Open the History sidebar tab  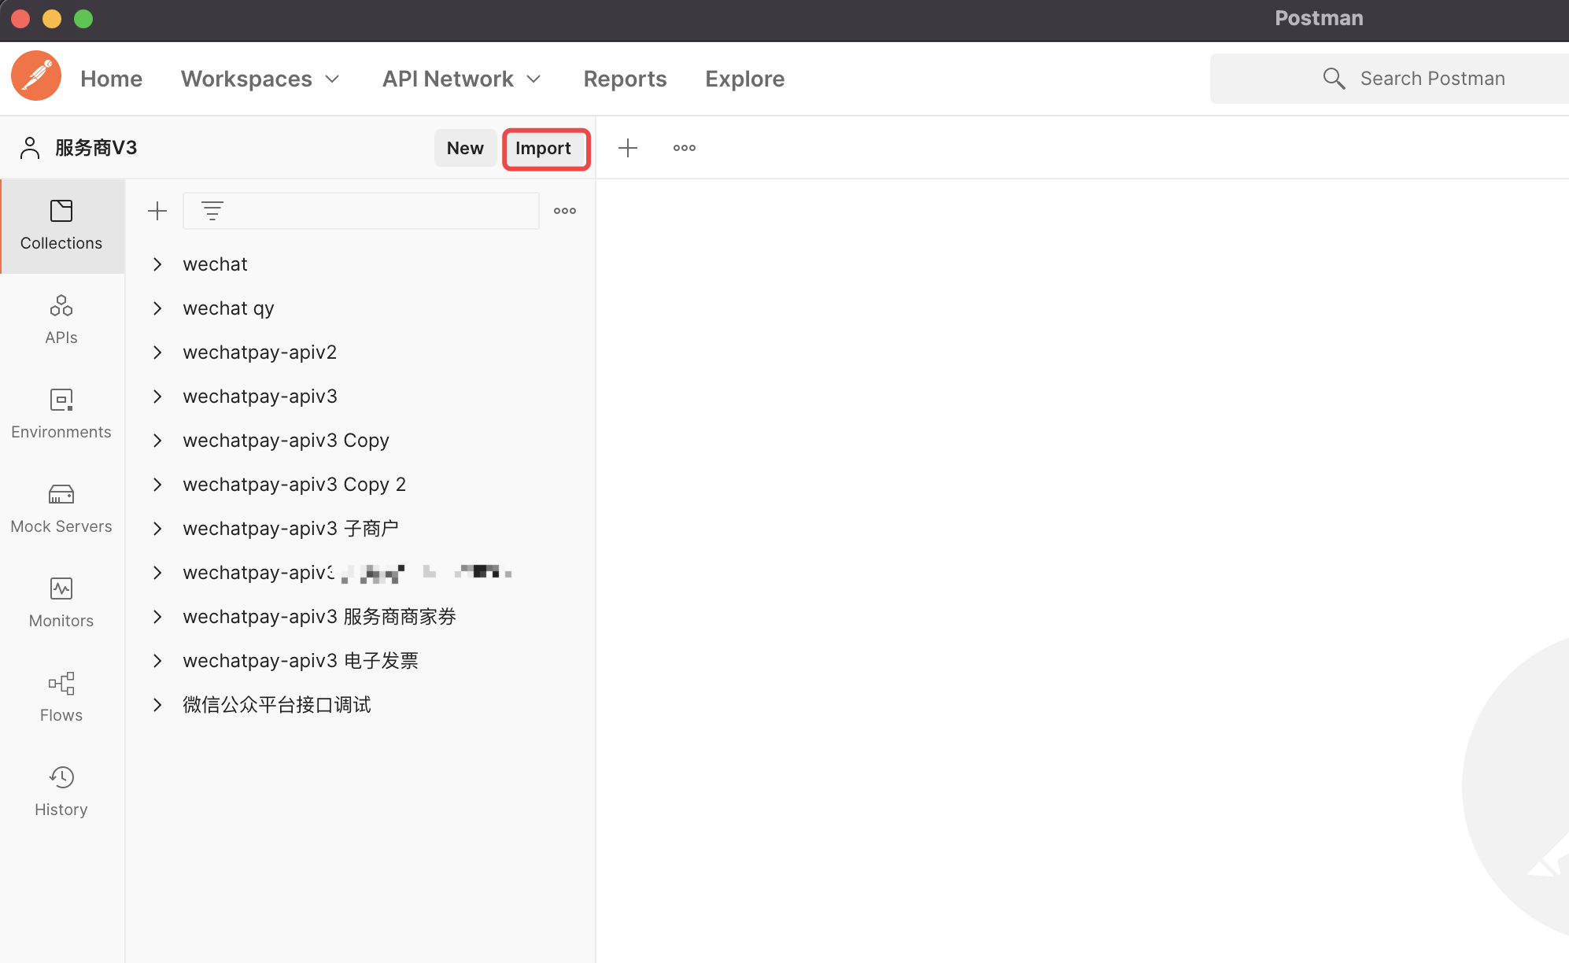point(61,792)
